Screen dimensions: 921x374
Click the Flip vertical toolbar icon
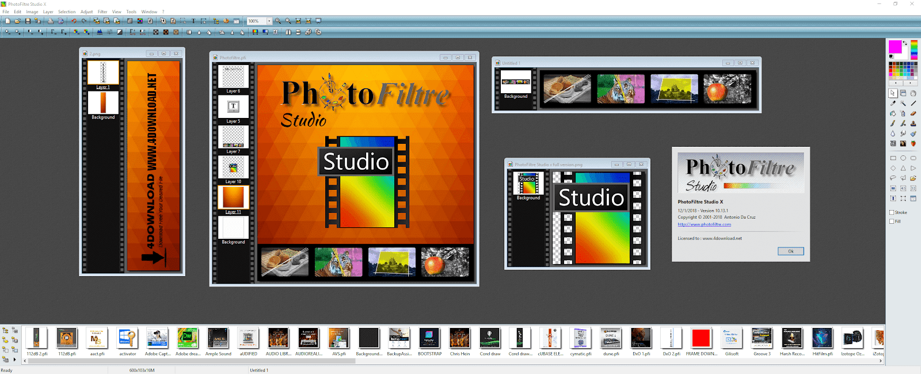tap(298, 32)
